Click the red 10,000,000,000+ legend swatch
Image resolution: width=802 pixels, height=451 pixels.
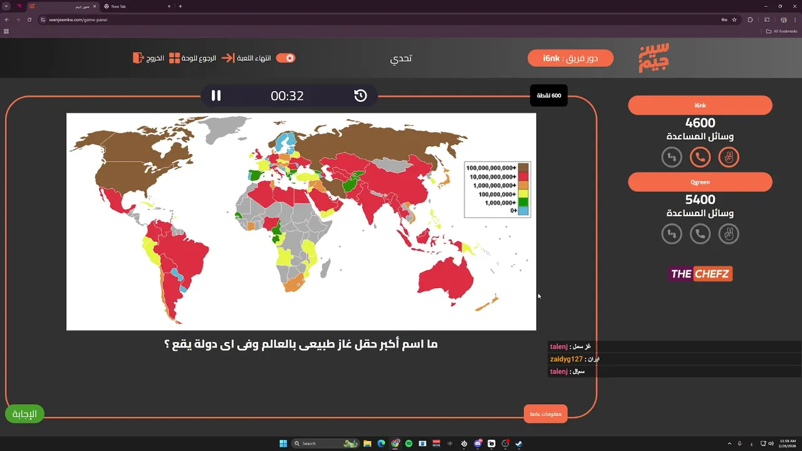[x=523, y=177]
